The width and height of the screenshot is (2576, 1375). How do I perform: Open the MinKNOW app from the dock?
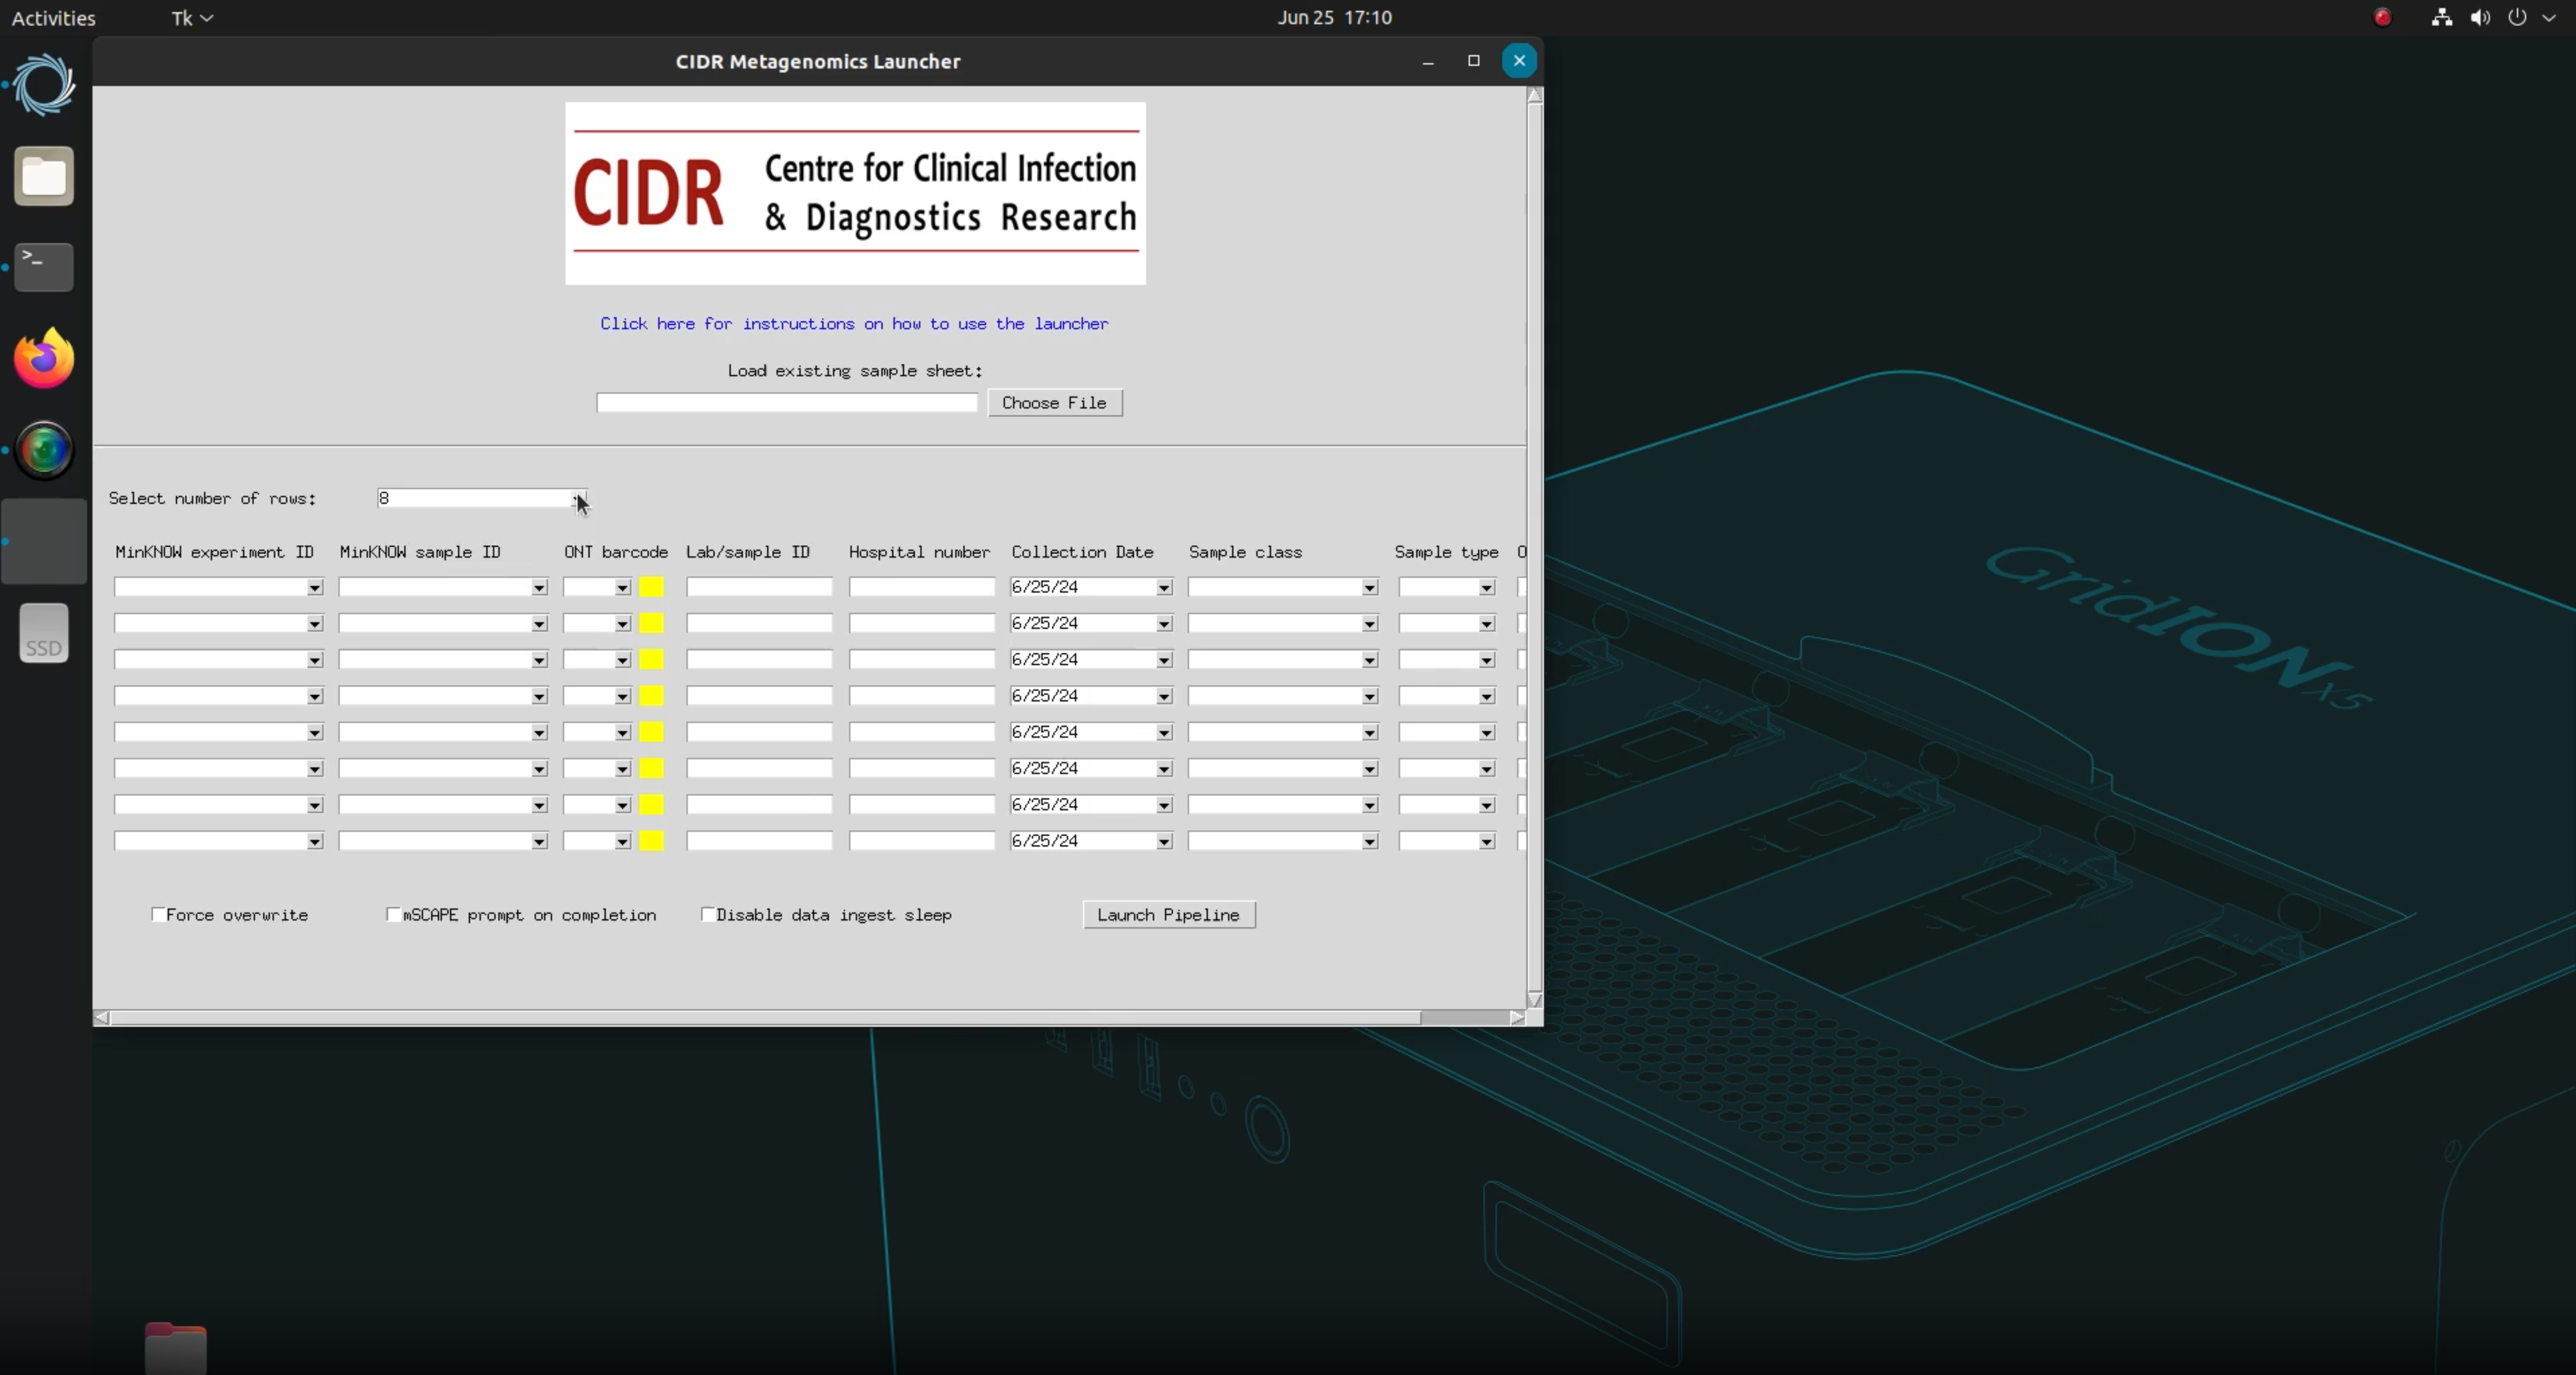pos(44,85)
